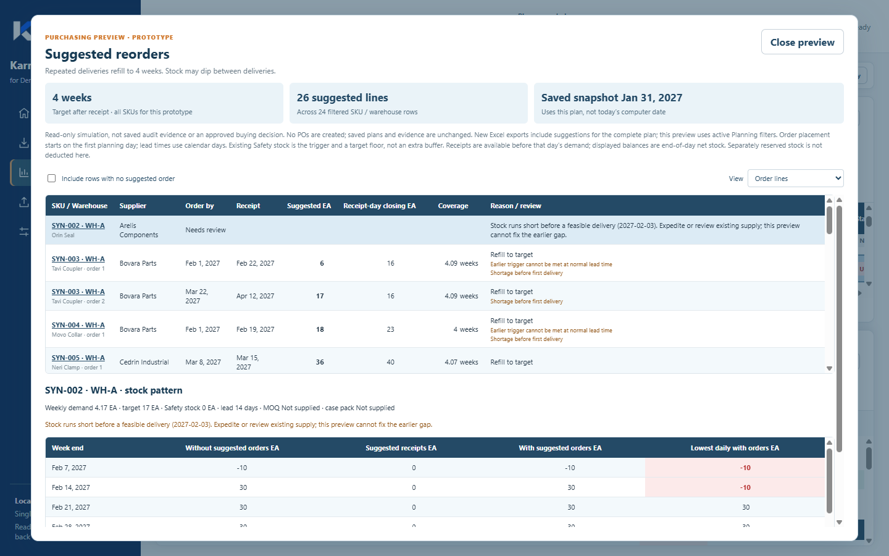Click 'Feb 14, 2027' week end row

tap(435, 487)
